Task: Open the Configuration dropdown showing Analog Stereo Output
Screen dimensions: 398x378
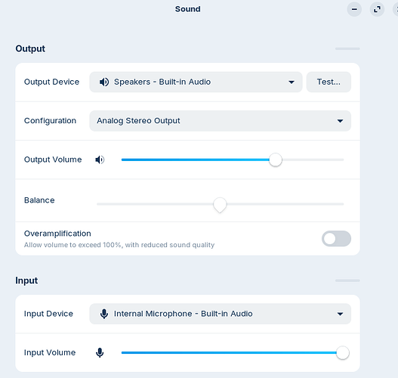Action: (x=220, y=121)
